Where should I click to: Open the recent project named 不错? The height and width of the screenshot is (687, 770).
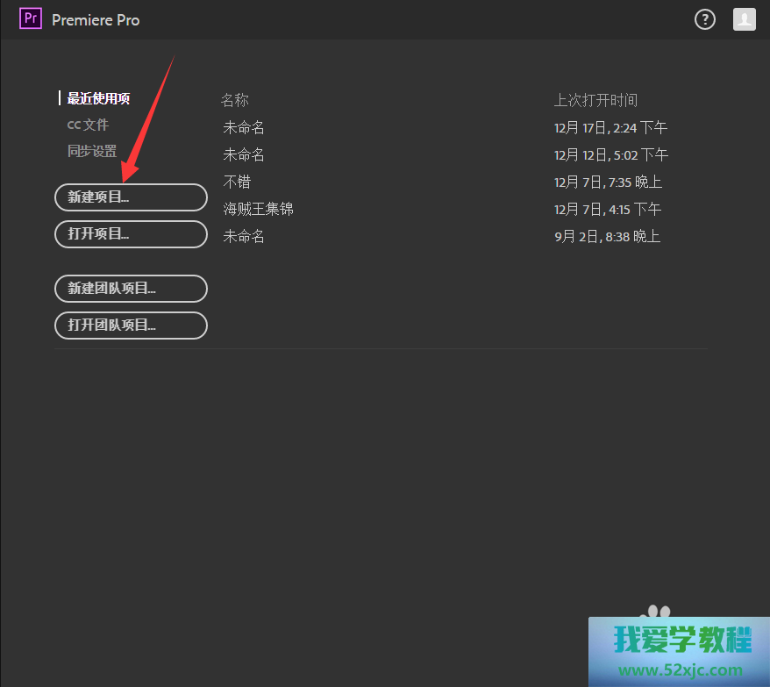click(237, 182)
